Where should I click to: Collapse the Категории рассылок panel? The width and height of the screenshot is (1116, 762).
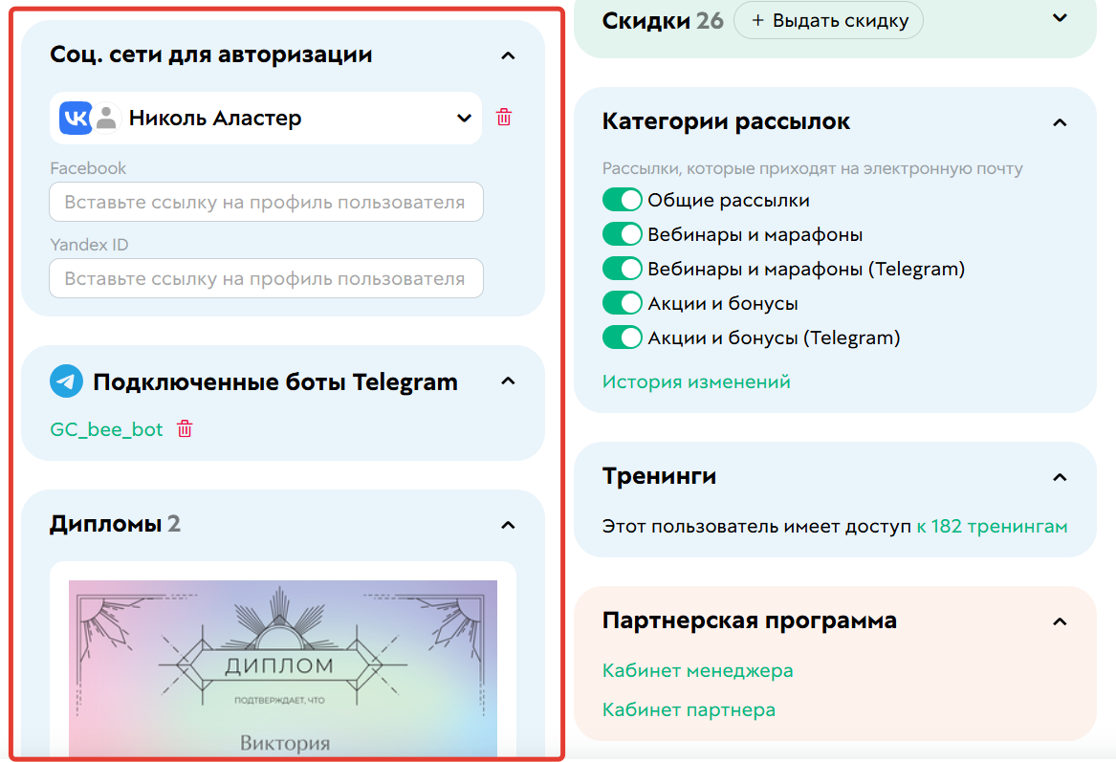tap(1060, 122)
